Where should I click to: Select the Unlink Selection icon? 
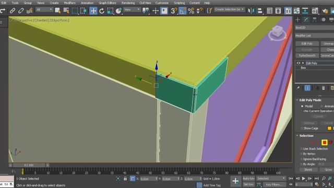21,10
